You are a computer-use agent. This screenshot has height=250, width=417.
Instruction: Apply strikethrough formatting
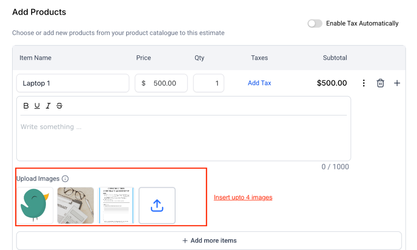[59, 106]
